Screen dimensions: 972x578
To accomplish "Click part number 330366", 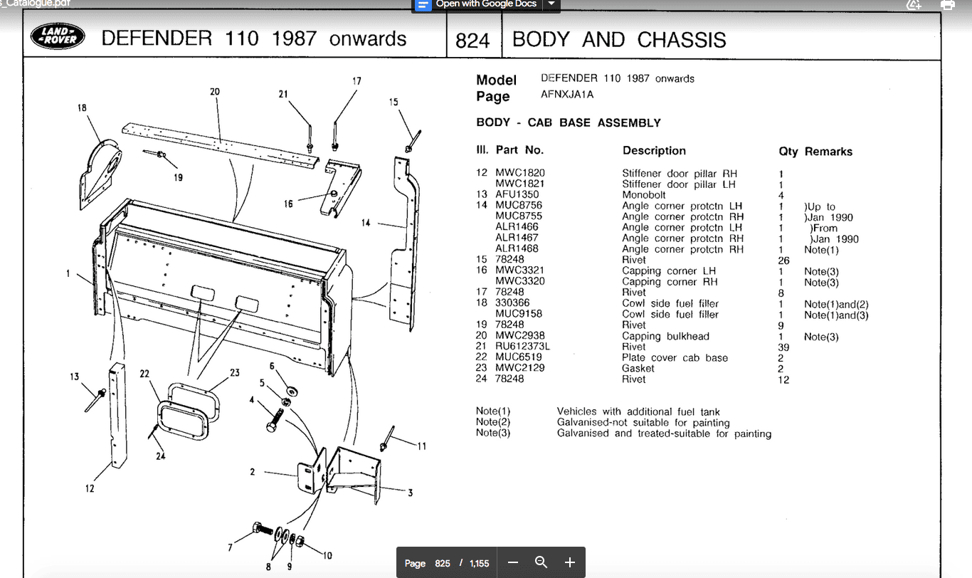I will (512, 303).
